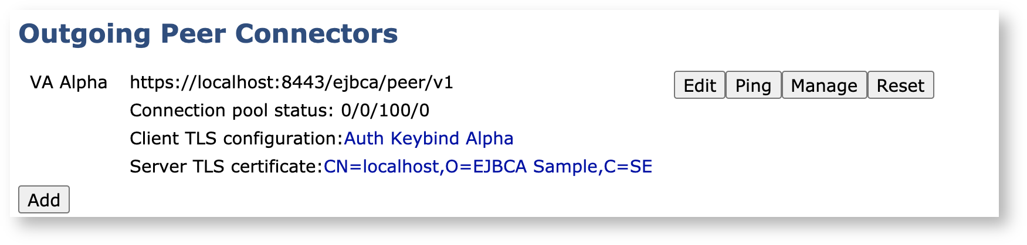Open the Auth Keybind Alpha link
Viewport: 1027px width, 245px height.
(428, 139)
